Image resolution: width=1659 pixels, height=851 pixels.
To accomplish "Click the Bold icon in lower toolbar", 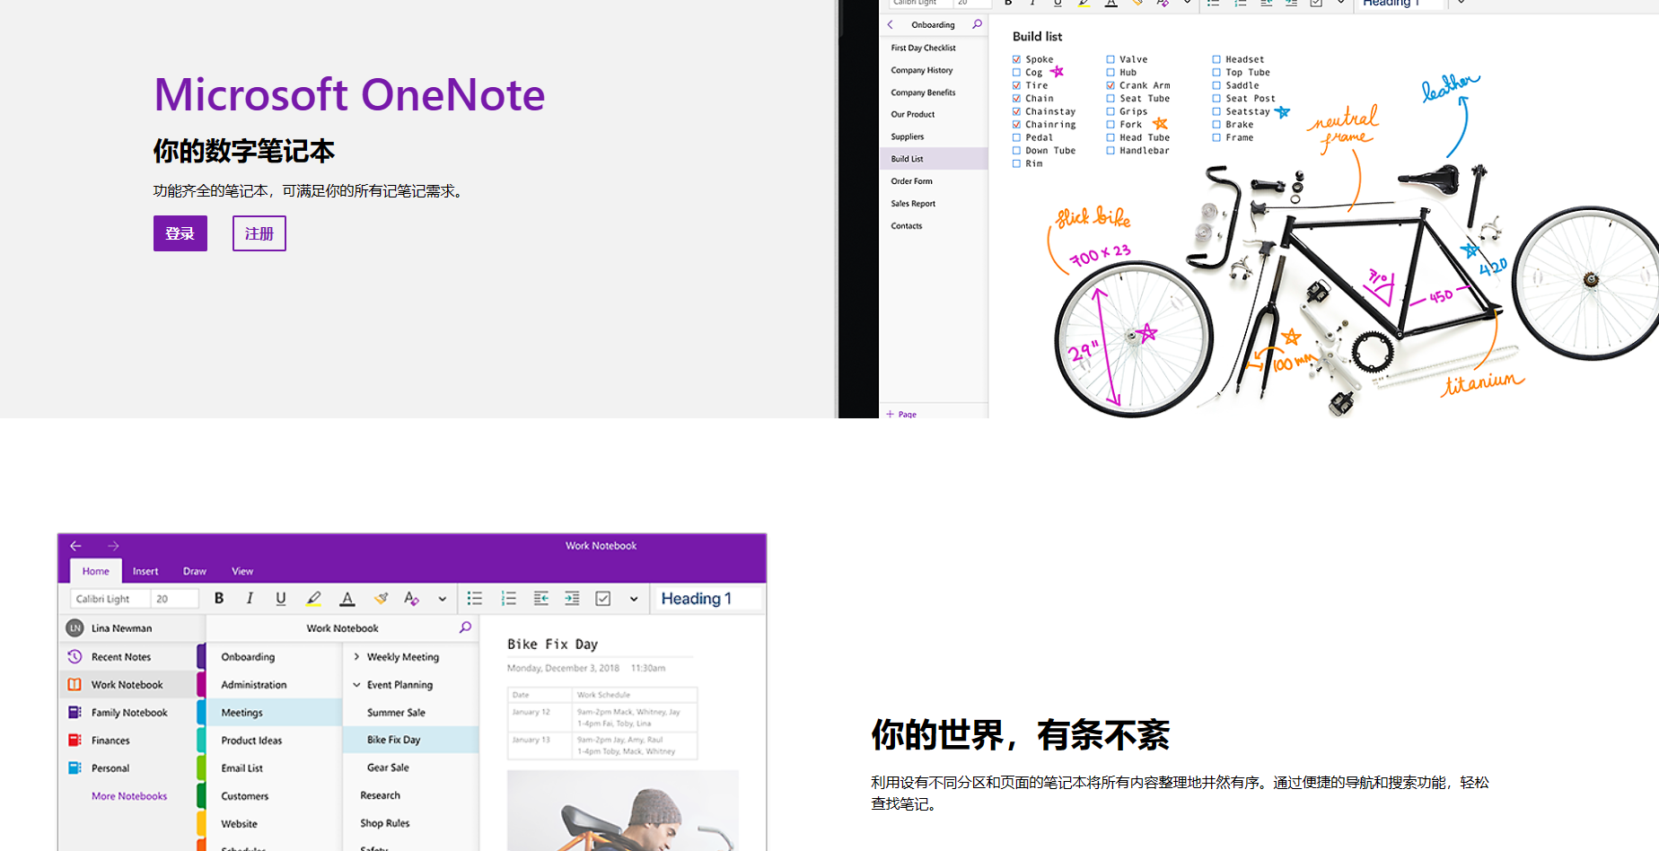I will [x=219, y=599].
